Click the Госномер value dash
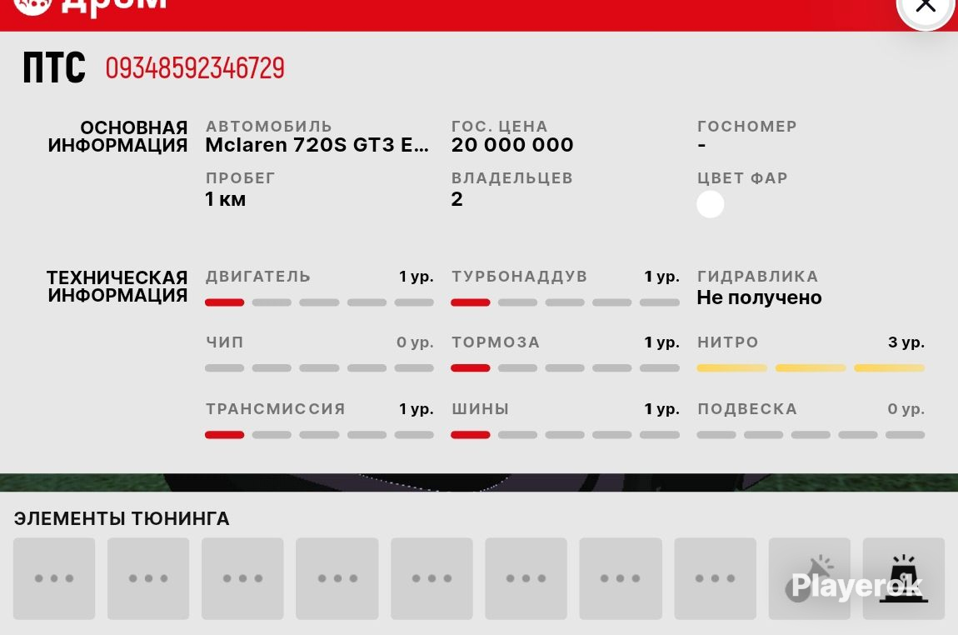The width and height of the screenshot is (958, 635). [x=701, y=146]
